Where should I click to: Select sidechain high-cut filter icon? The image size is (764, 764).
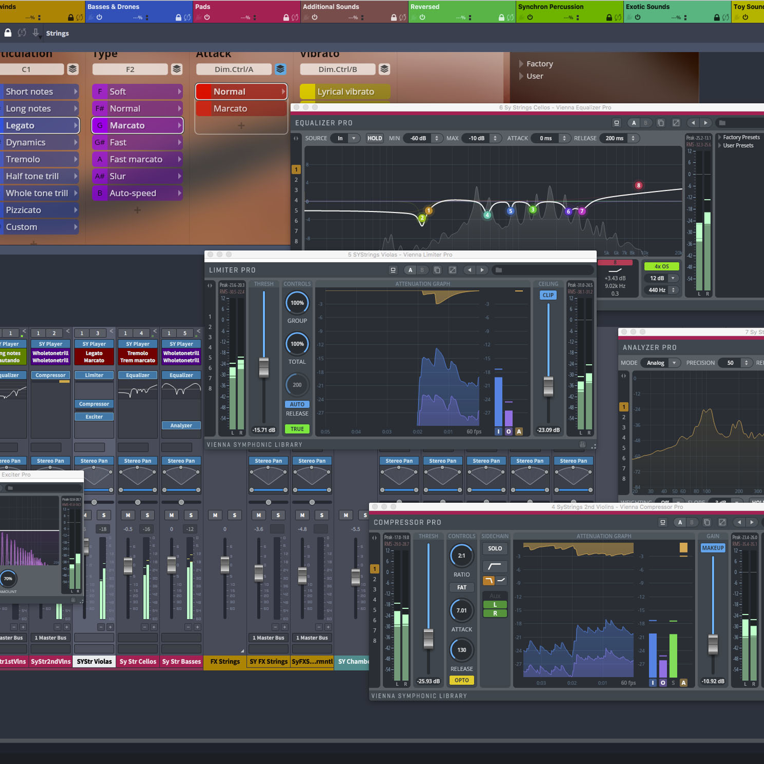[x=488, y=581]
